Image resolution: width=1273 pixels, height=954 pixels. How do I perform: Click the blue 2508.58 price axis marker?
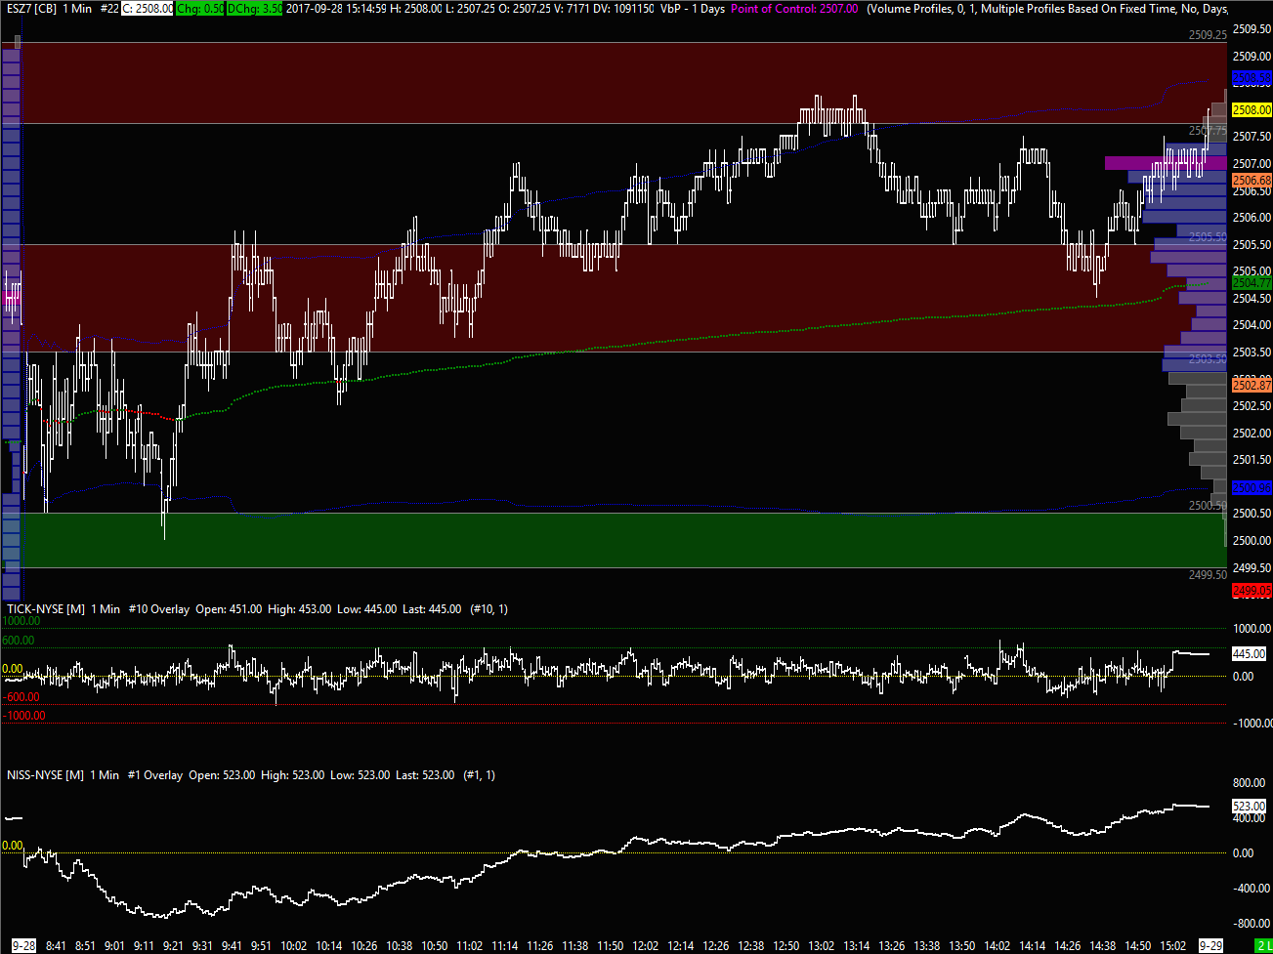[x=1252, y=77]
